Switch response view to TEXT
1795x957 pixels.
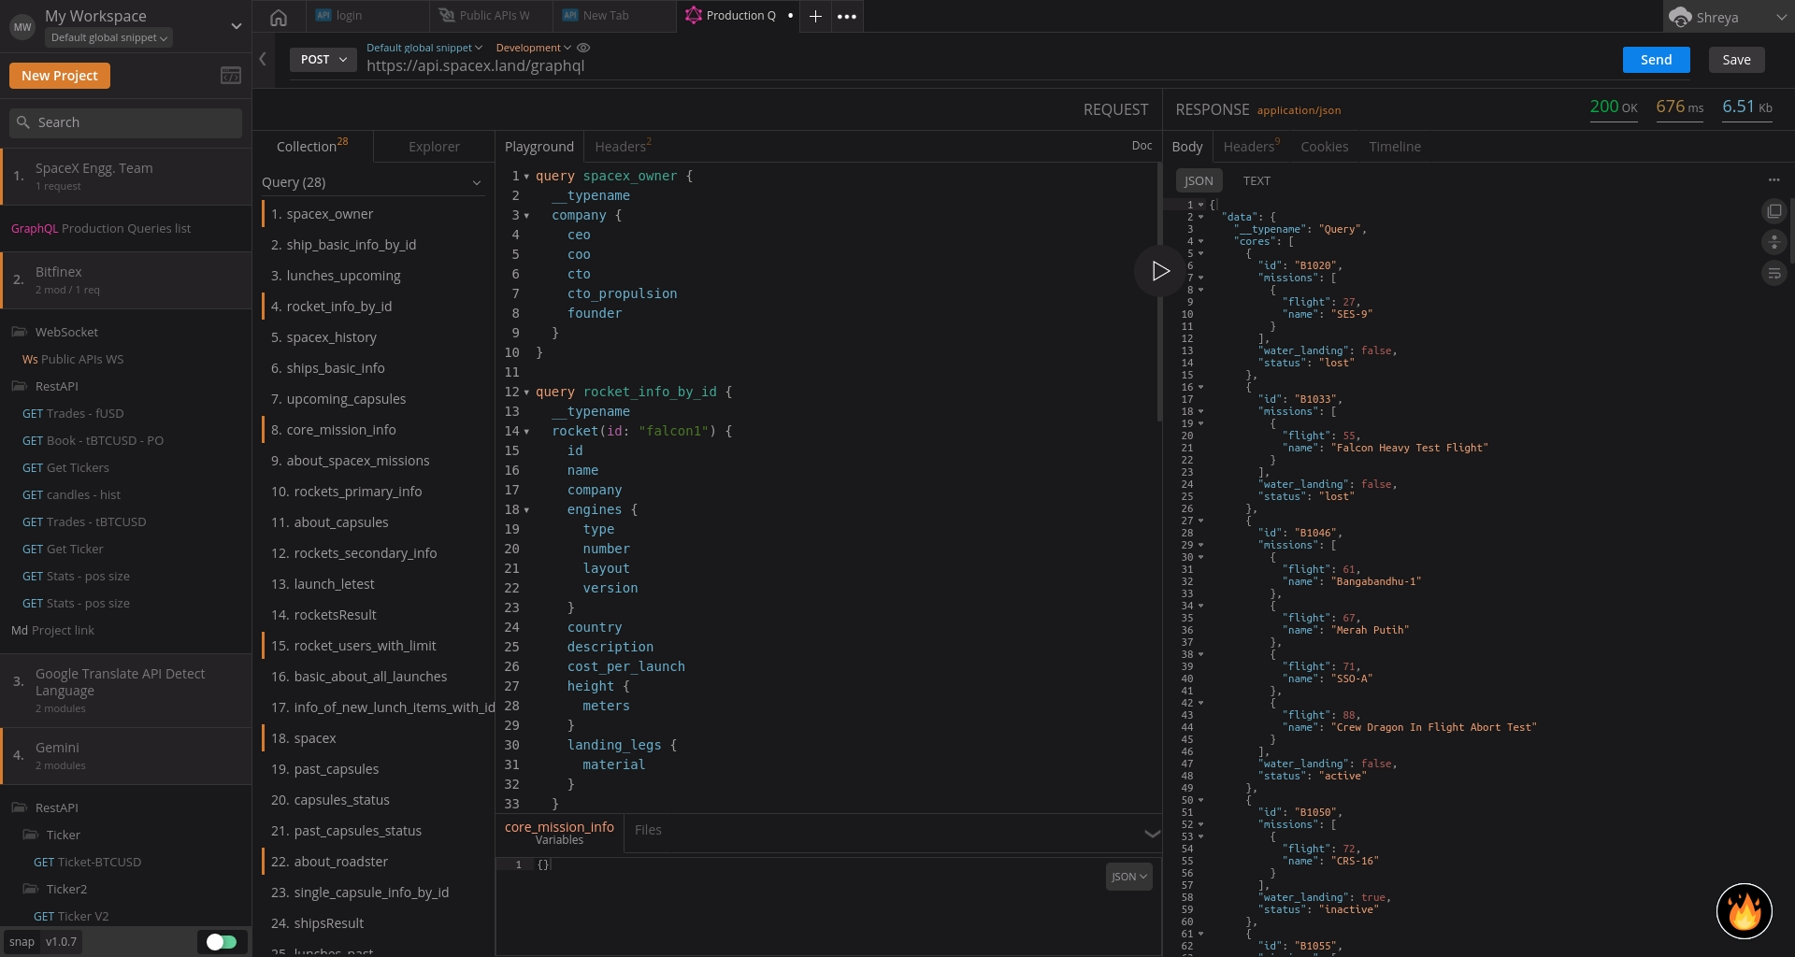click(x=1256, y=181)
